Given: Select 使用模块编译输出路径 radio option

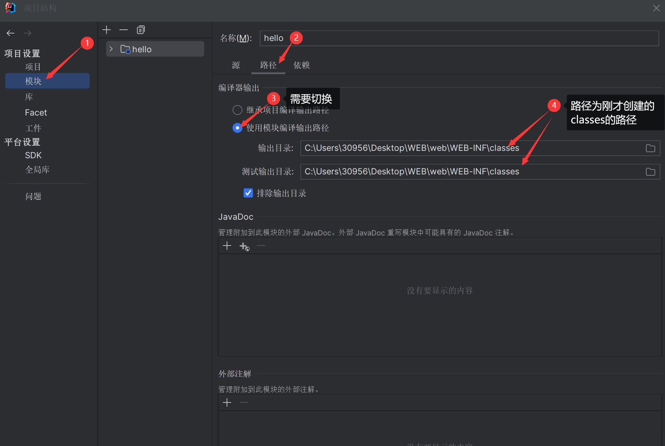Looking at the screenshot, I should 237,128.
